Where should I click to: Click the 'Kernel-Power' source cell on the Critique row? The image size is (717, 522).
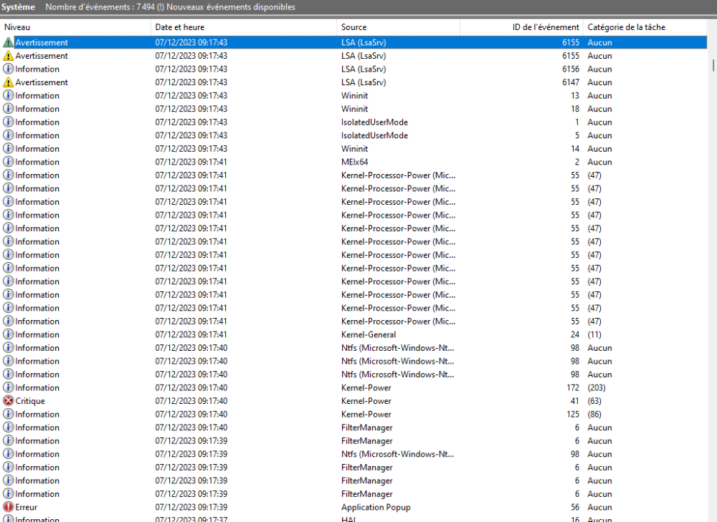[366, 401]
